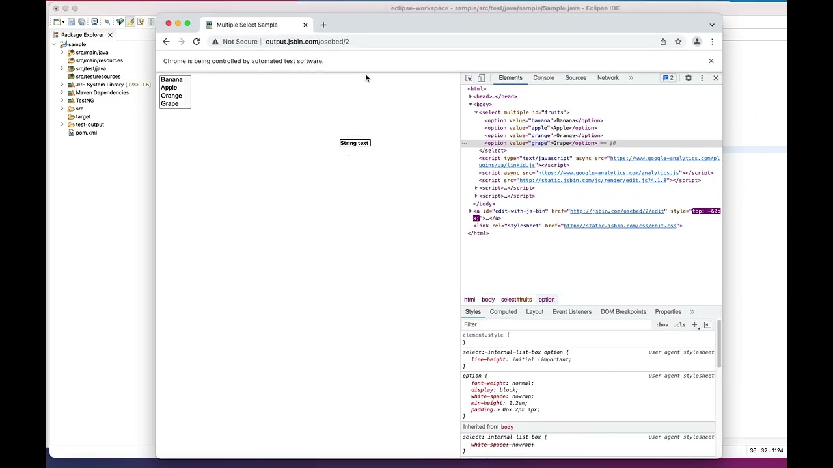Show more DevTools tabs with the double chevron

631,78
